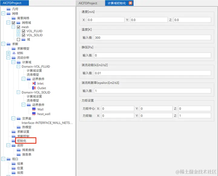
Task: Click the 报告表 folder icon
Action: pos(19,154)
